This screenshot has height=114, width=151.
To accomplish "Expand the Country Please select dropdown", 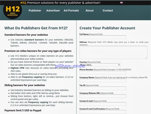I will click(x=100, y=65).
